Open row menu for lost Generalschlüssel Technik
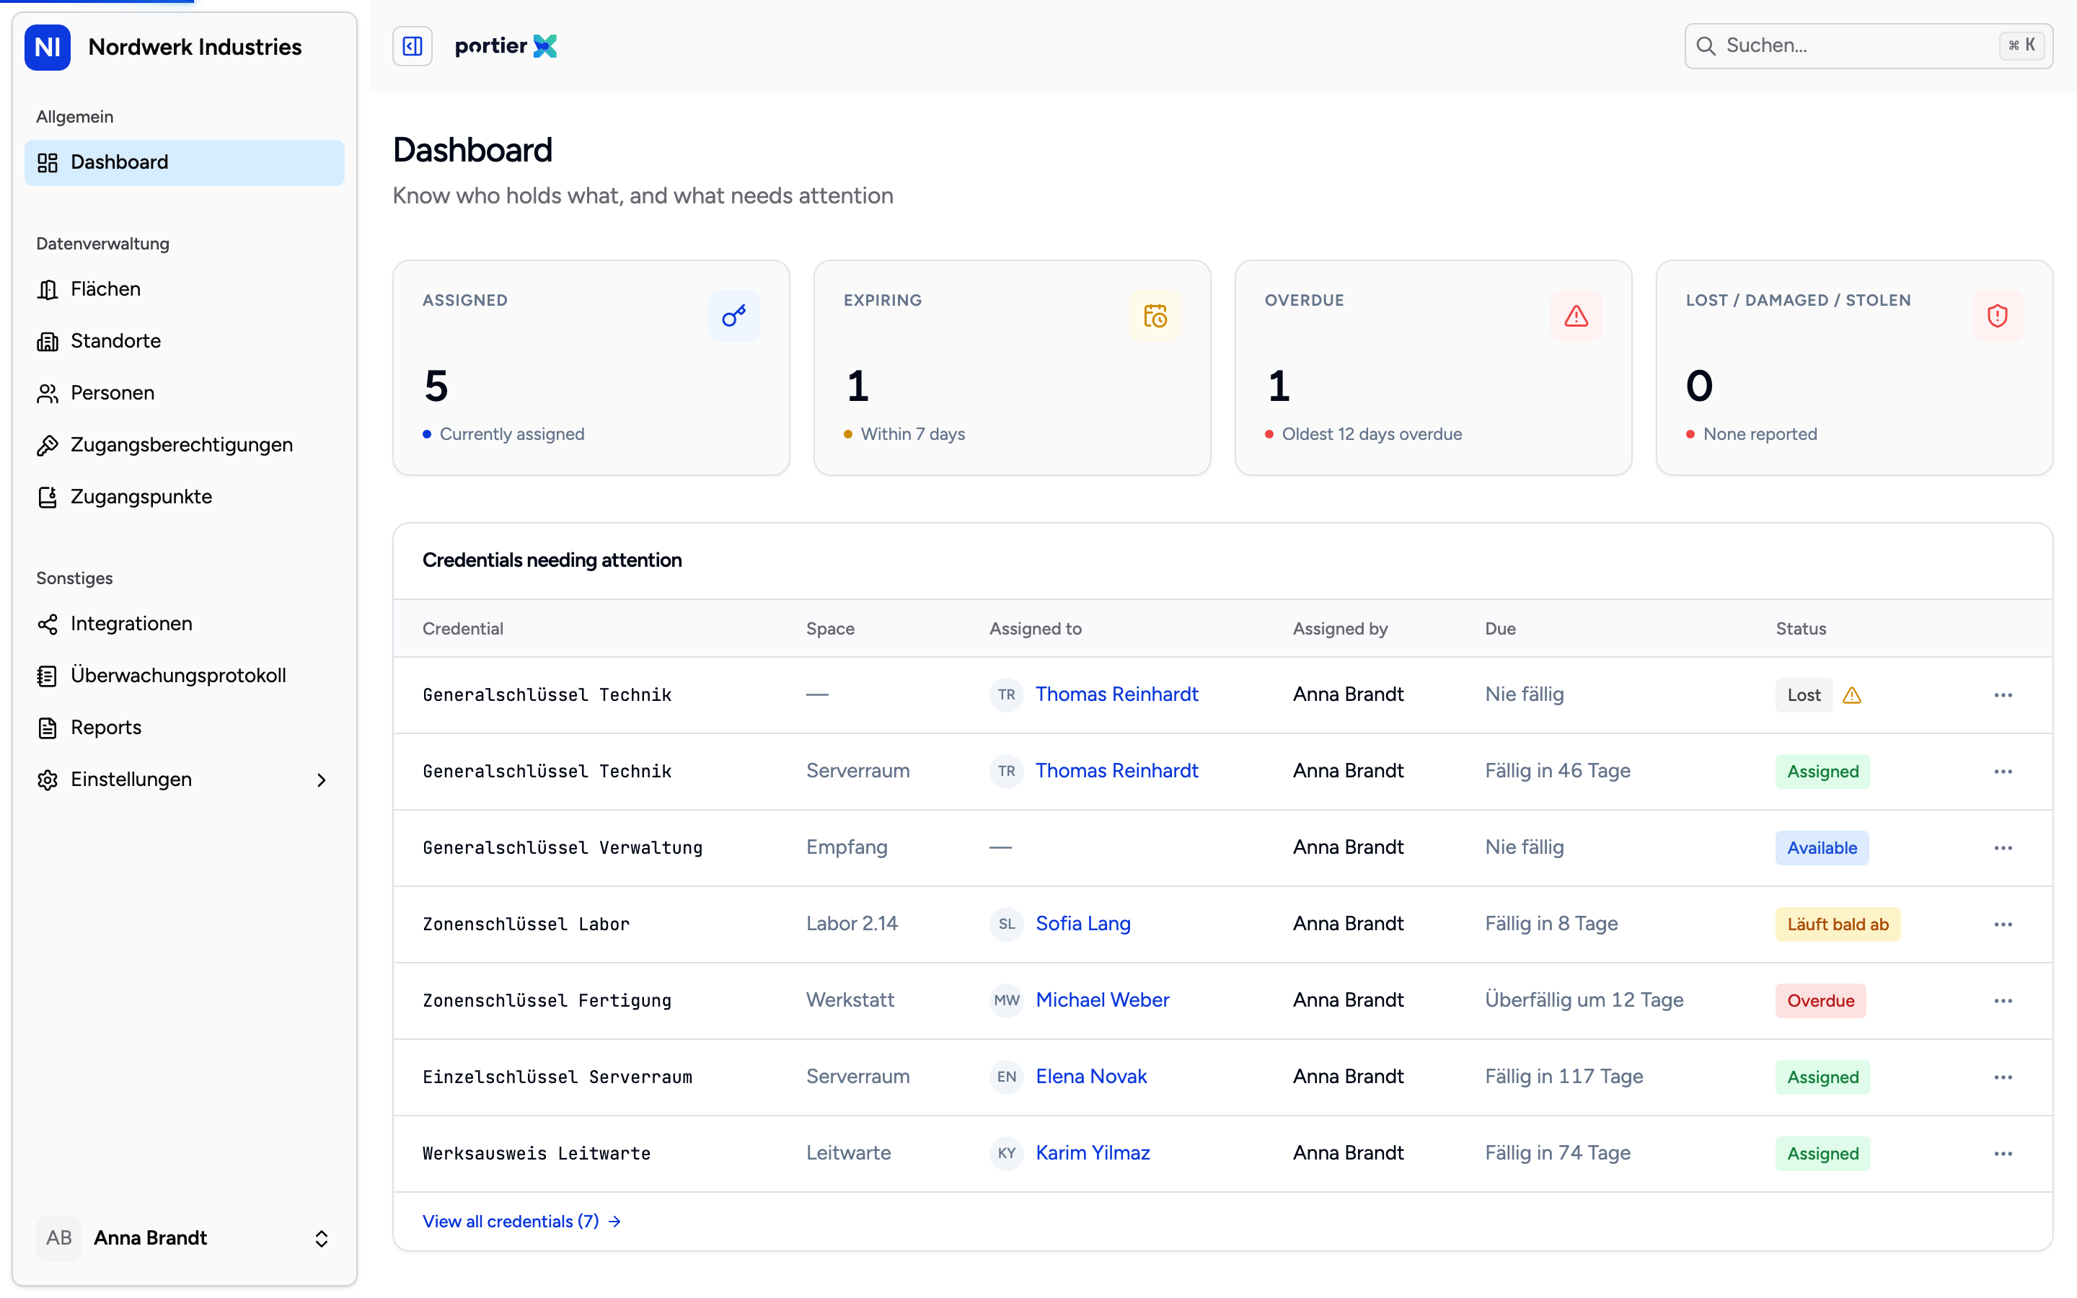This screenshot has height=1298, width=2077. 2003,695
